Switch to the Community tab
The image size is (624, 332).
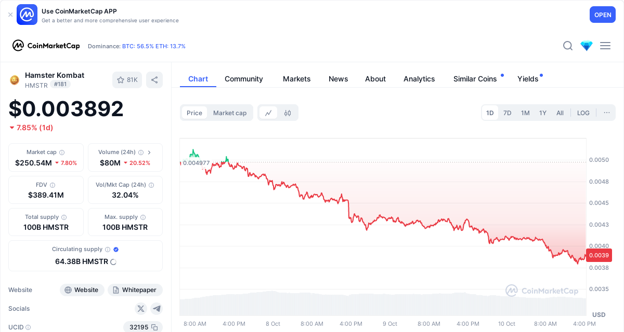(244, 79)
